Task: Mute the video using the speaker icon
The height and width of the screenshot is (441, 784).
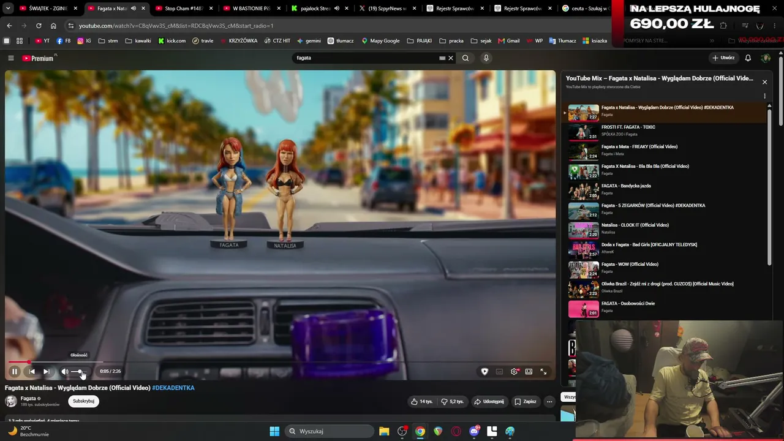Action: [x=64, y=371]
